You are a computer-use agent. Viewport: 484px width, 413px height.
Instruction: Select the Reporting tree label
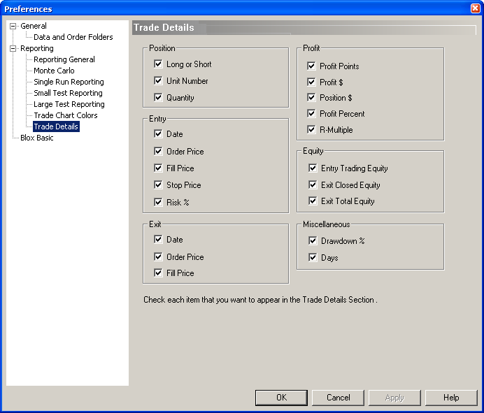click(37, 48)
